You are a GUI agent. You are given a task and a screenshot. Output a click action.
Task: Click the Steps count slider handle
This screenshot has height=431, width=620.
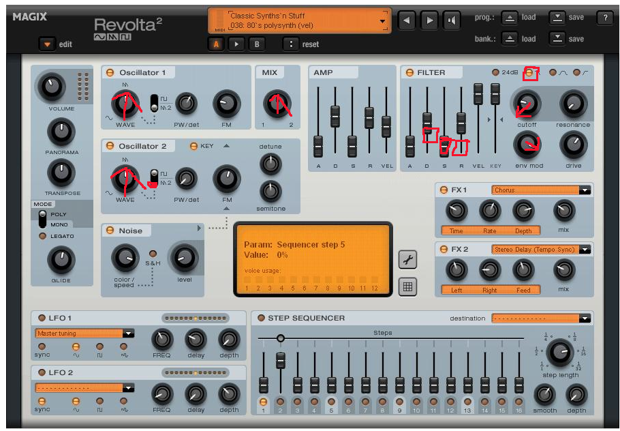(280, 338)
